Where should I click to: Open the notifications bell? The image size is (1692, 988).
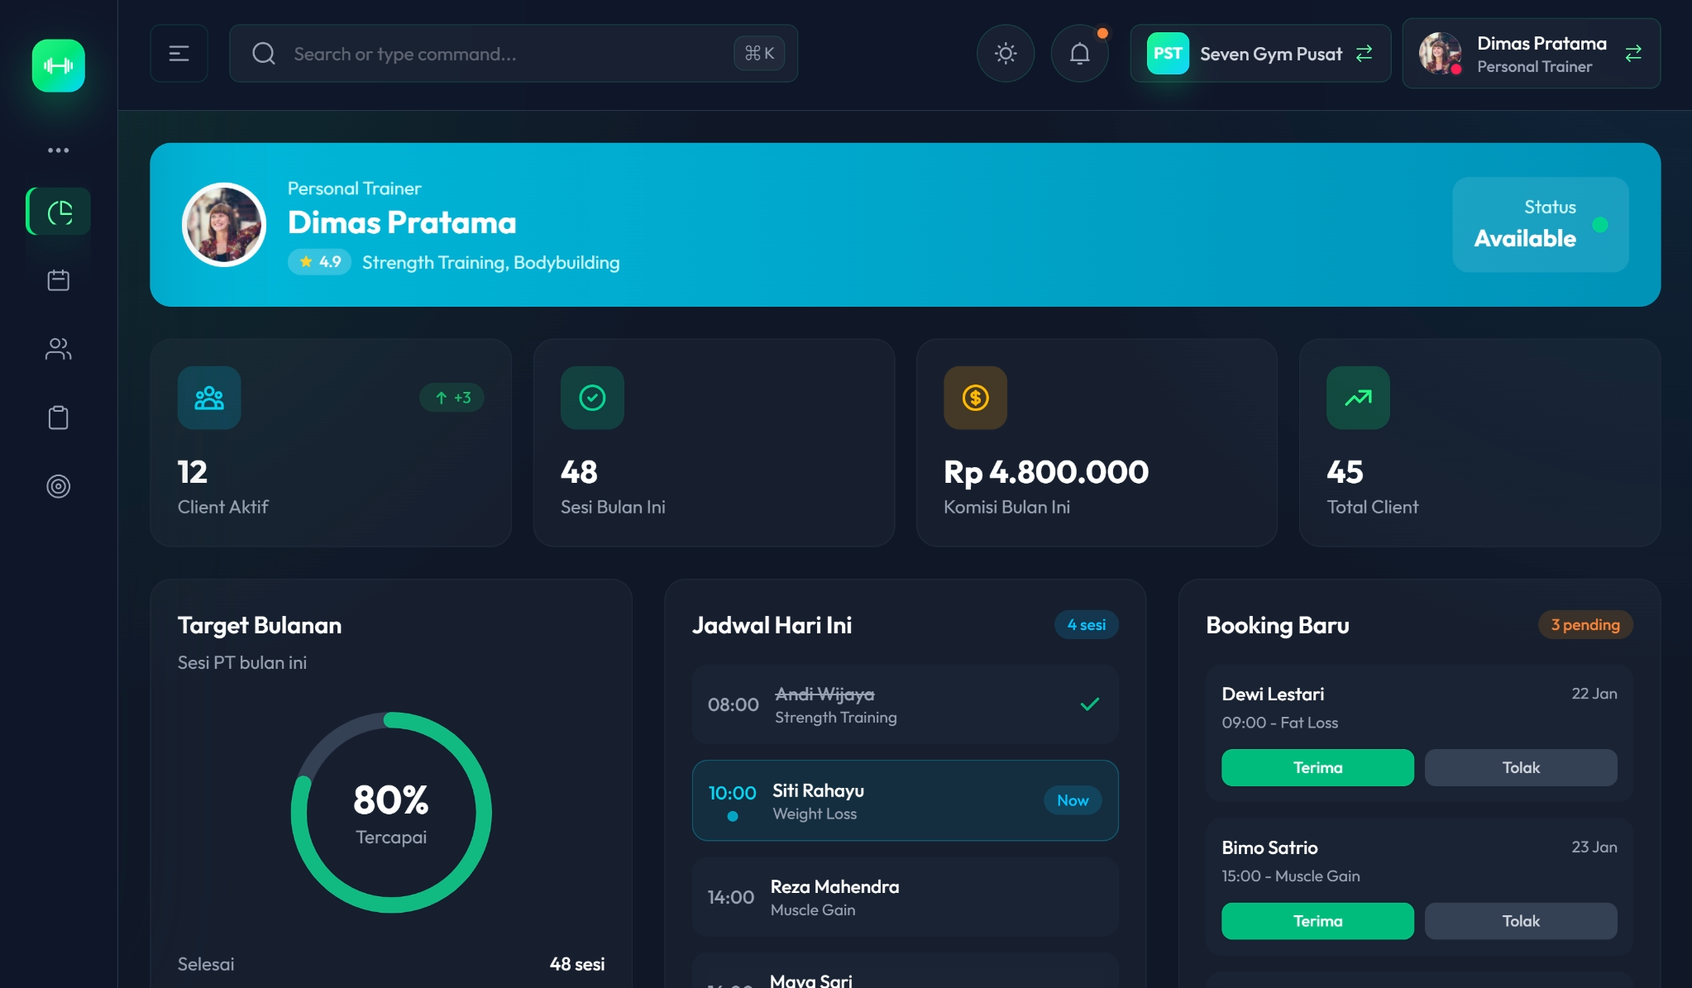(1079, 54)
